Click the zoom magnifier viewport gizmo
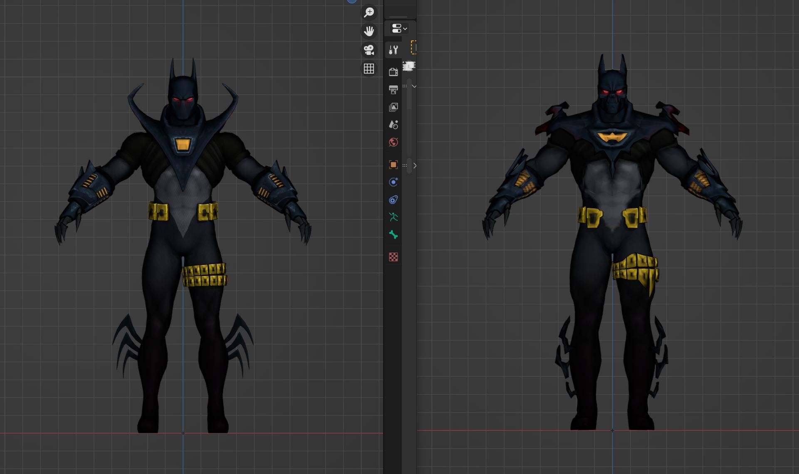 pos(369,12)
